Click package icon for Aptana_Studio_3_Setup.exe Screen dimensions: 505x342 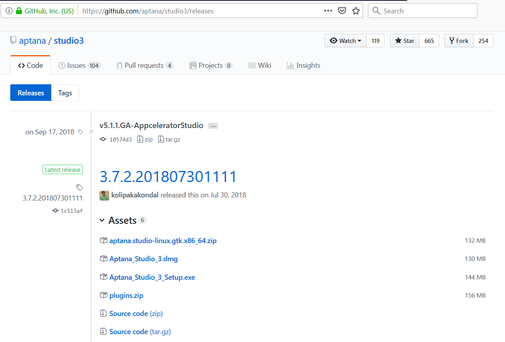(x=103, y=277)
